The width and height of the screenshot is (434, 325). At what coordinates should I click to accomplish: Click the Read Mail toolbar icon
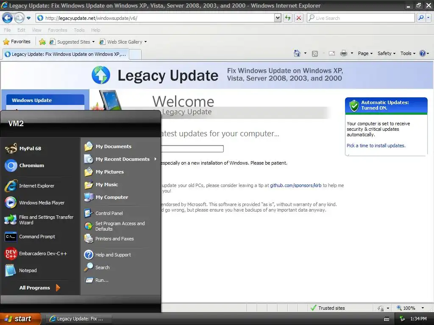coord(332,53)
